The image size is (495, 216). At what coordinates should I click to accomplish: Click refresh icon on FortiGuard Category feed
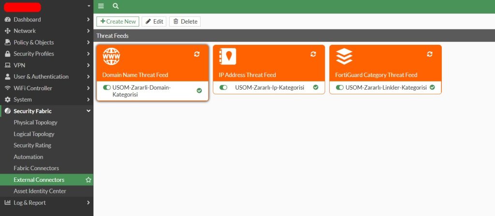[430, 54]
